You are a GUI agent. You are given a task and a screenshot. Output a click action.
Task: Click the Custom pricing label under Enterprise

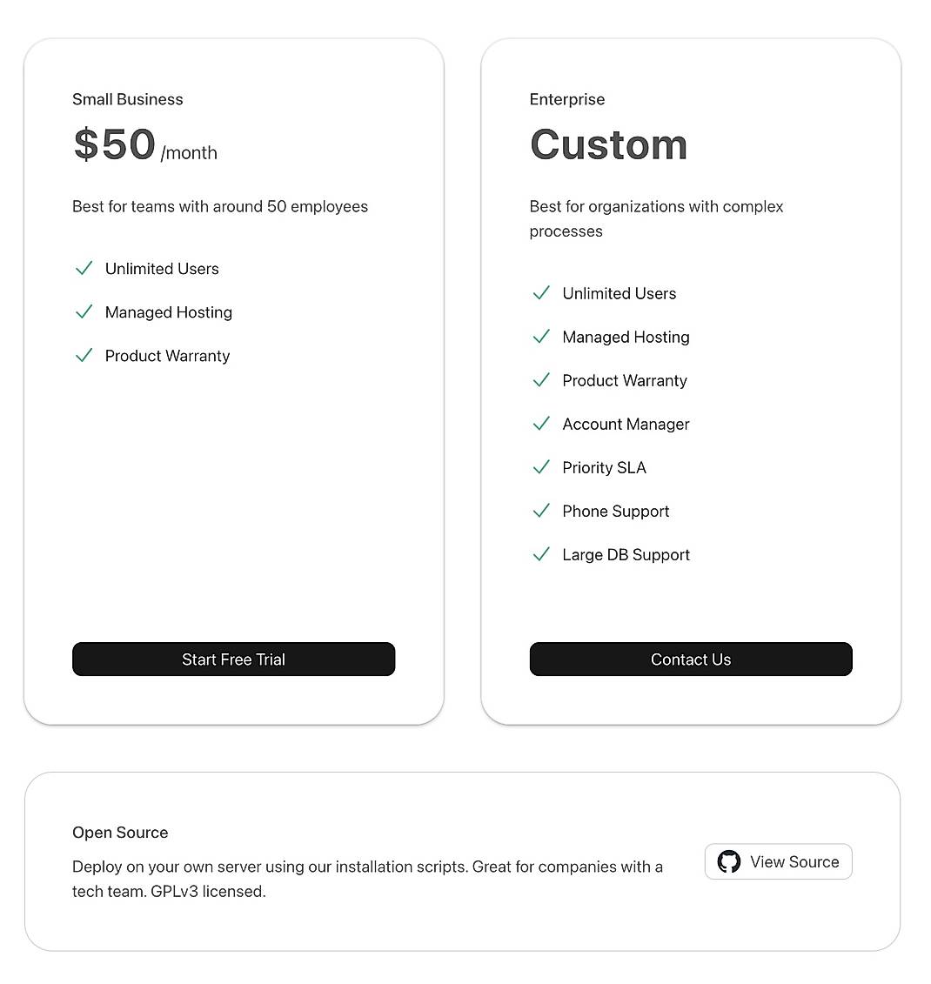click(608, 144)
